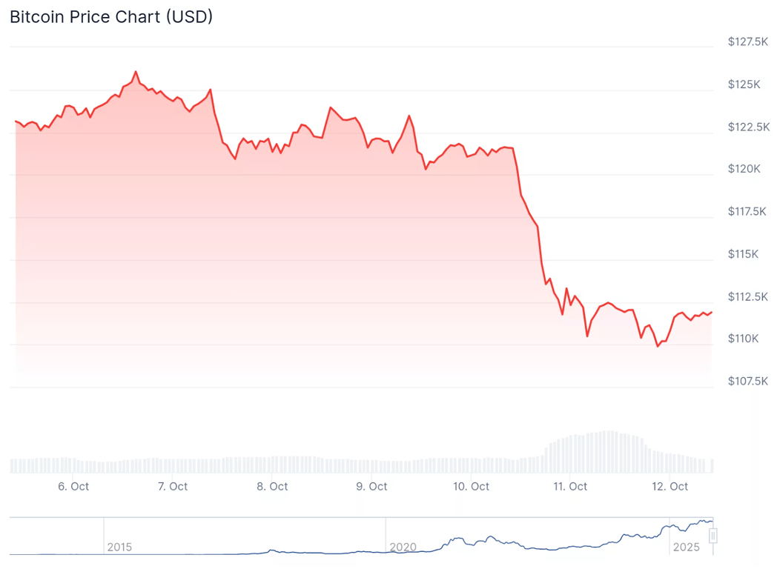Click the highest peak of the price line
Viewport: 780px width, 569px height.
[136, 72]
